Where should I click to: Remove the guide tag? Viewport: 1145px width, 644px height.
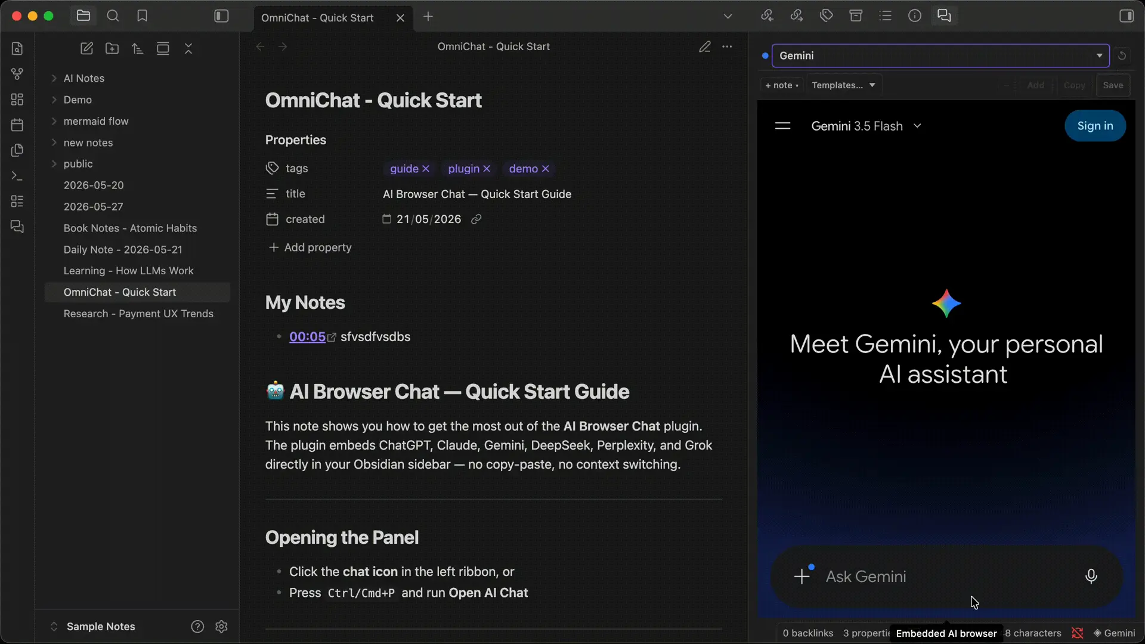coord(426,169)
